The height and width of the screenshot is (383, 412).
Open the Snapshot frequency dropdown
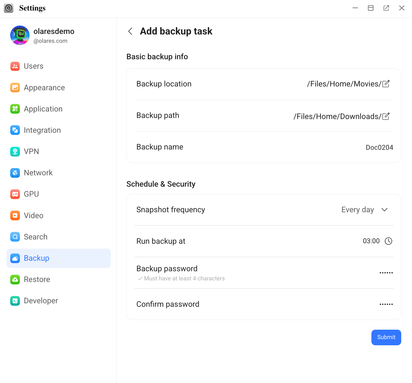(385, 210)
